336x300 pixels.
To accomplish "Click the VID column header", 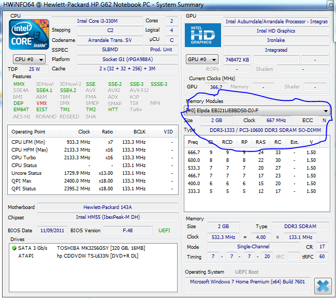I will tap(162, 132).
